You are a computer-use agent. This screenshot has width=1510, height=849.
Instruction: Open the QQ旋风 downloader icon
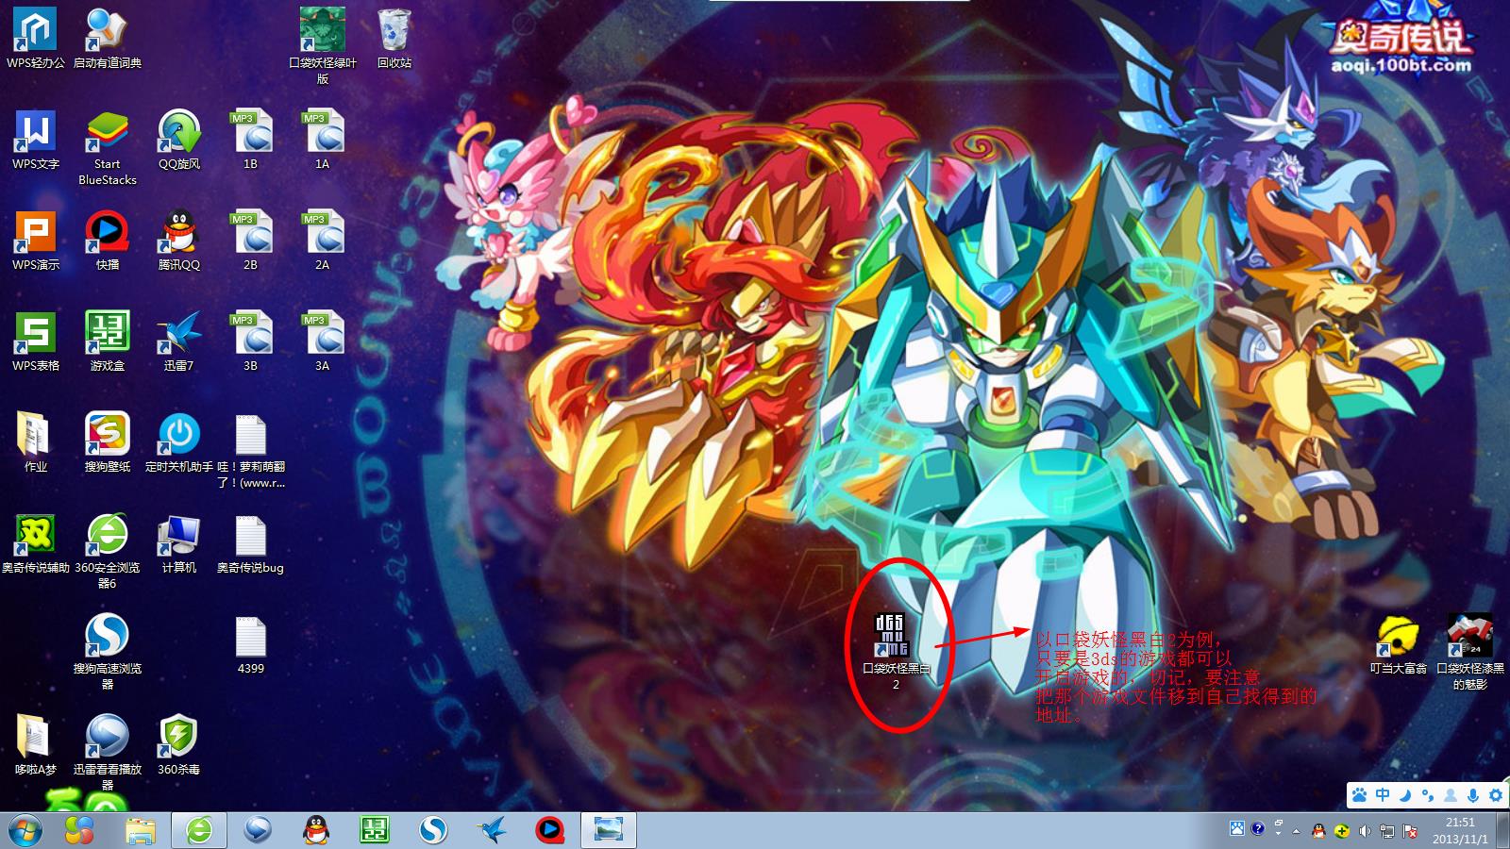[179, 140]
